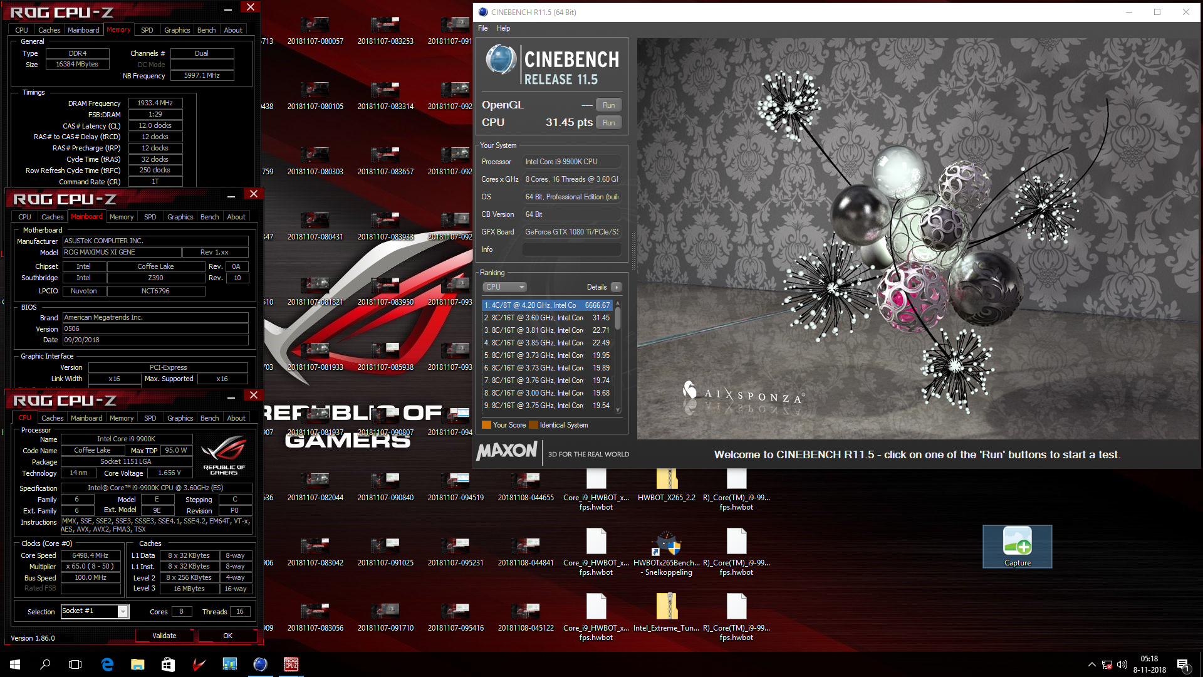Open HWBOT_X265_2.2 zip archive icon
1203x677 pixels.
pyautogui.click(x=667, y=485)
